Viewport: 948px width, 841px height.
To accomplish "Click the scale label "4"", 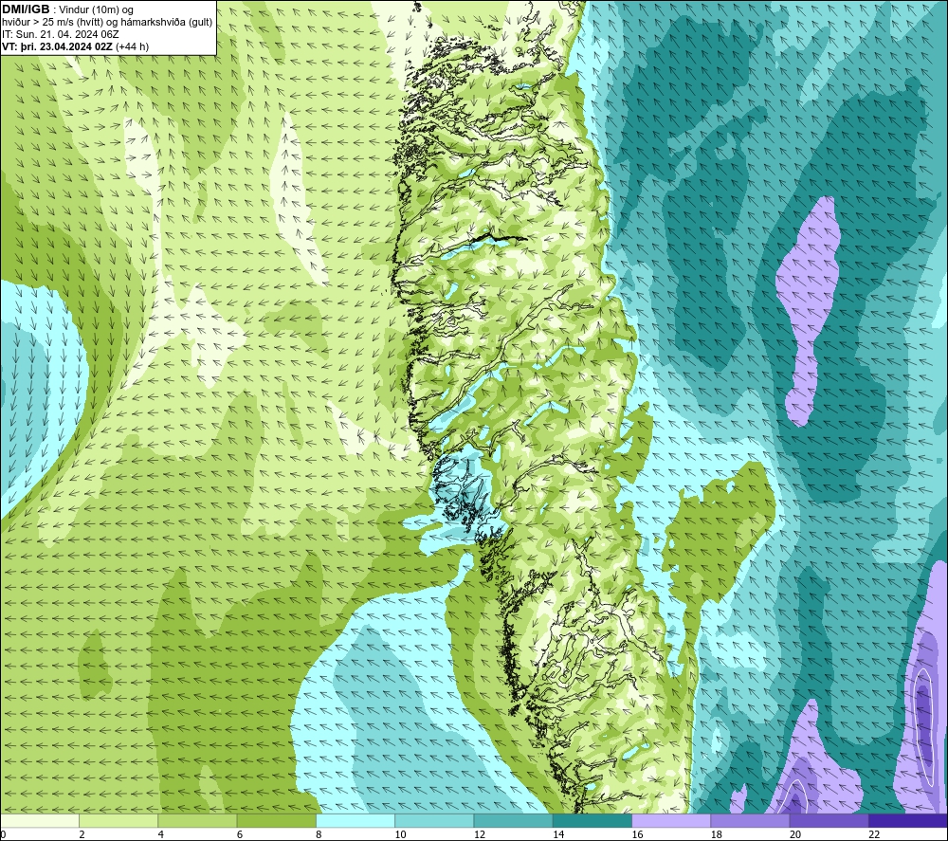I will pyautogui.click(x=161, y=834).
